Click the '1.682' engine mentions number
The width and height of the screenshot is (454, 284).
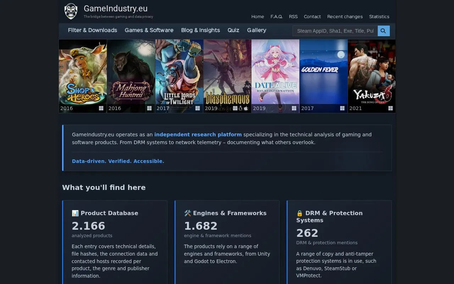(201, 226)
